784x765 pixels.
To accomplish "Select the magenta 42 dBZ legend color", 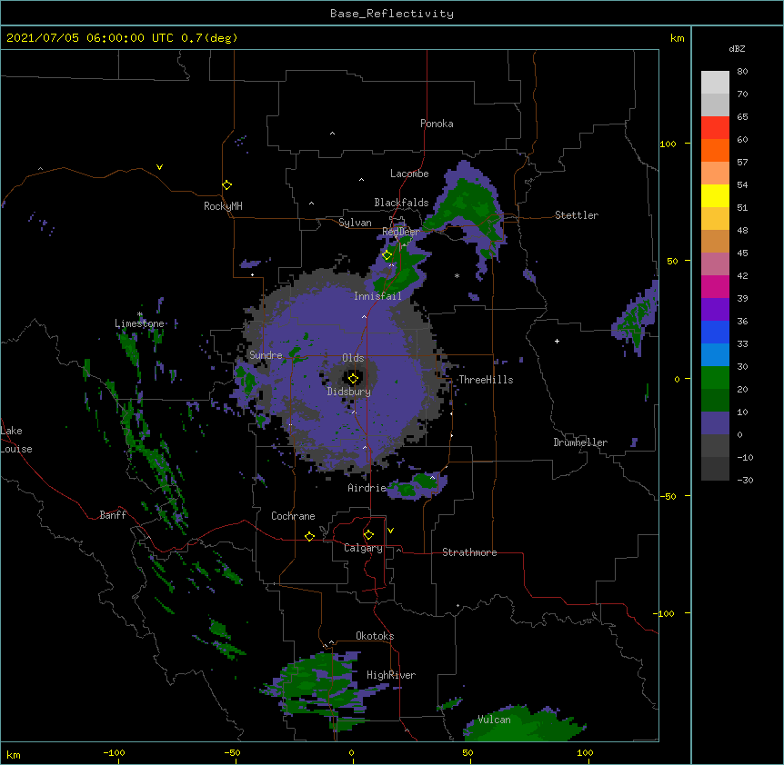I will point(715,286).
